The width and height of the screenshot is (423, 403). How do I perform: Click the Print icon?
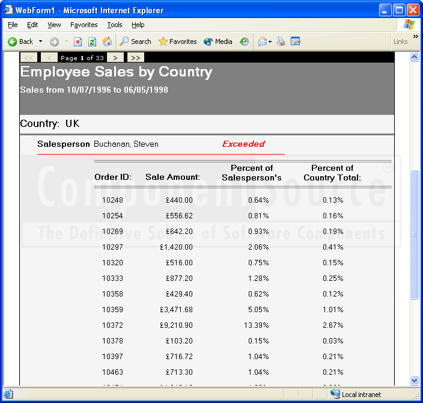point(281,42)
